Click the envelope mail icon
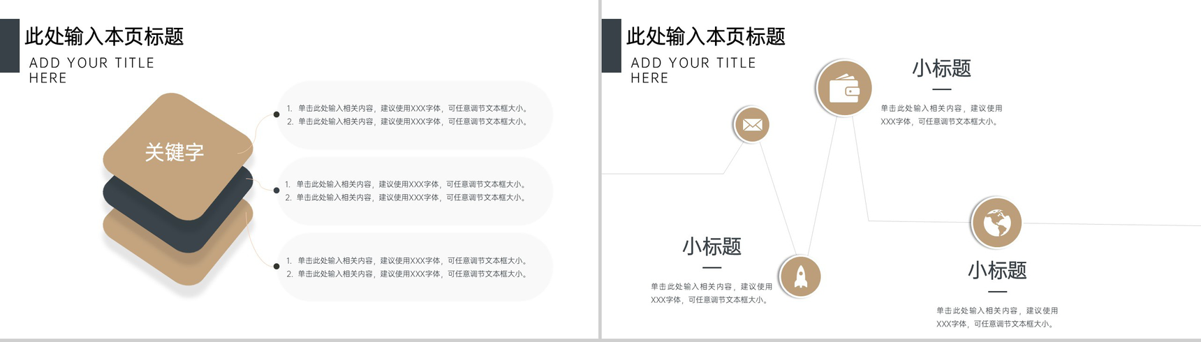This screenshot has width=1201, height=342. click(752, 125)
